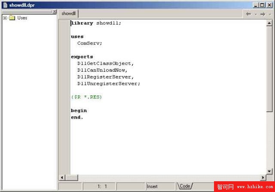The height and width of the screenshot is (192, 275).
Task: Navigate forward with the right arrow
Action: (x=263, y=14)
